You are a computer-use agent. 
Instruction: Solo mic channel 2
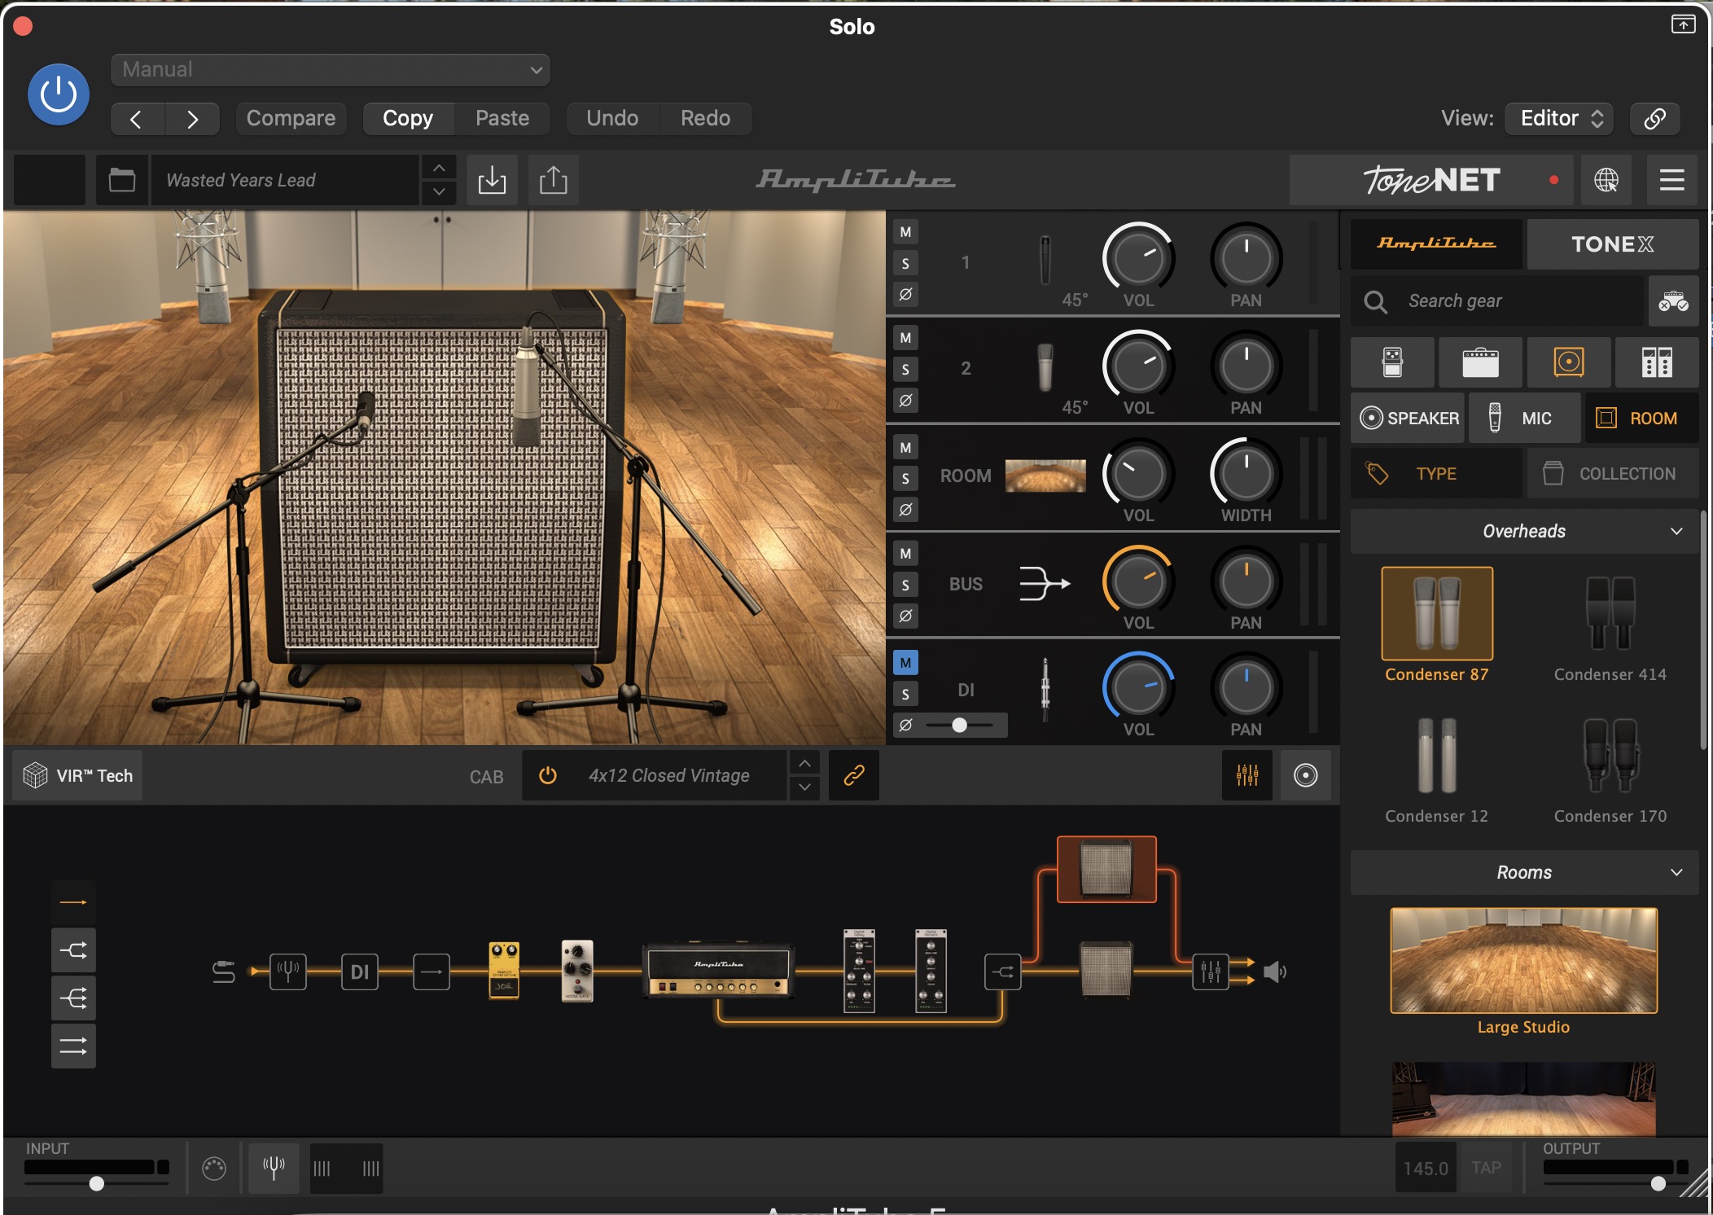tap(905, 370)
